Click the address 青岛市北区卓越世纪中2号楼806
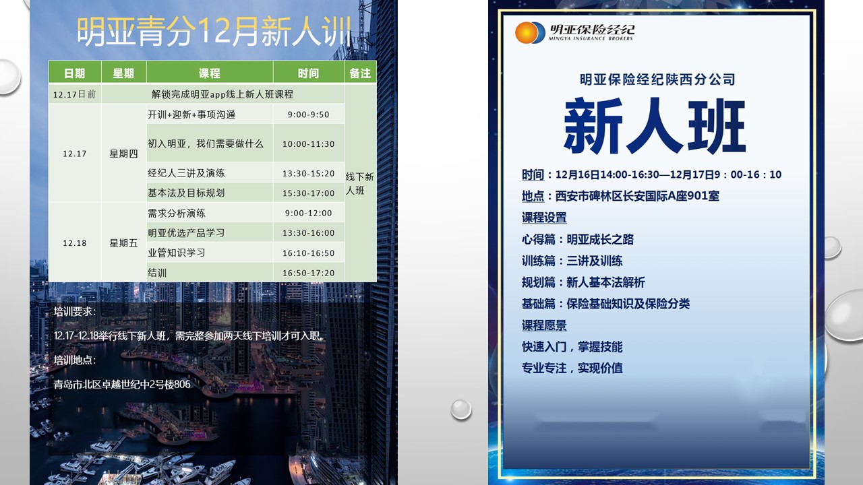The width and height of the screenshot is (863, 485). point(122,384)
